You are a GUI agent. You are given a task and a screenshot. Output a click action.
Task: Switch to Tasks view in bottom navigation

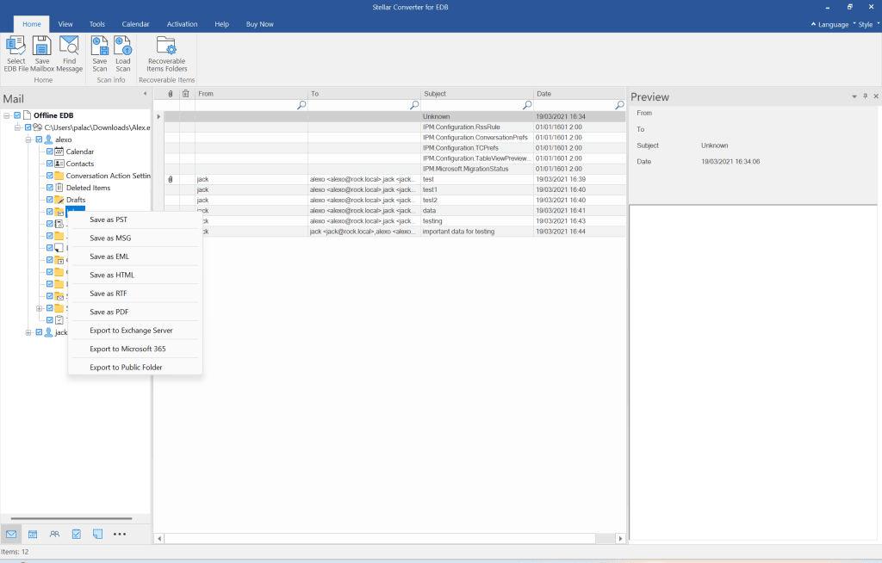pyautogui.click(x=77, y=535)
